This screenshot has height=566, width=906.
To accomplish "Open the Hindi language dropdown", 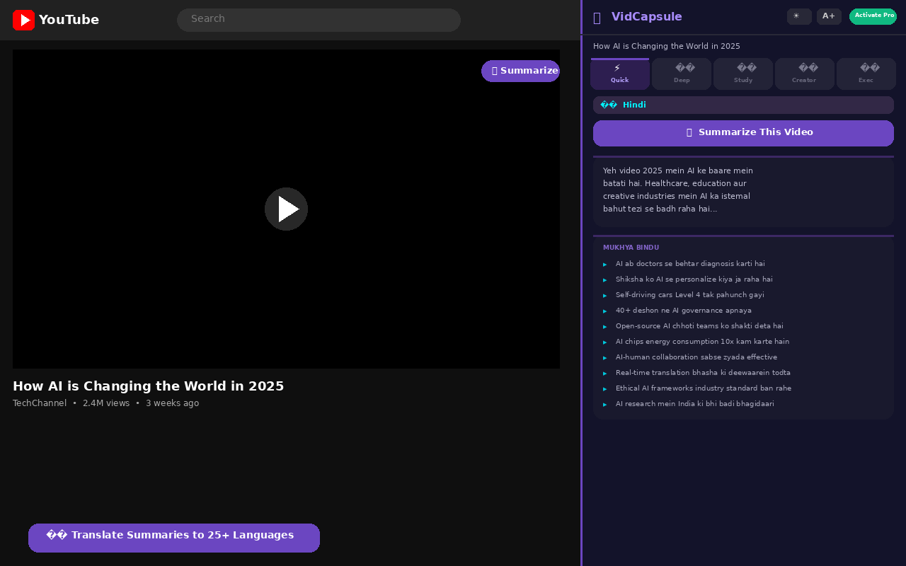I will tap(743, 105).
